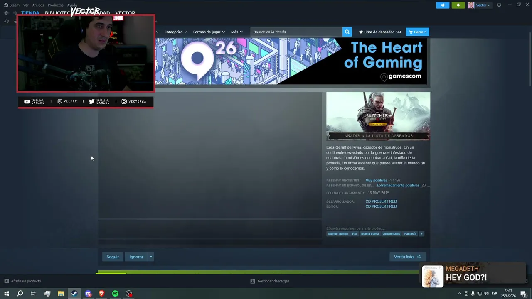Open the Carro 3 shopping cart
This screenshot has width=532, height=299.
(x=417, y=32)
